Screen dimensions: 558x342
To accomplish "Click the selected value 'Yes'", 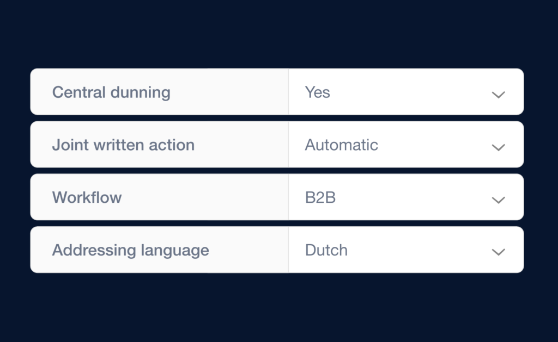I will pyautogui.click(x=318, y=92).
